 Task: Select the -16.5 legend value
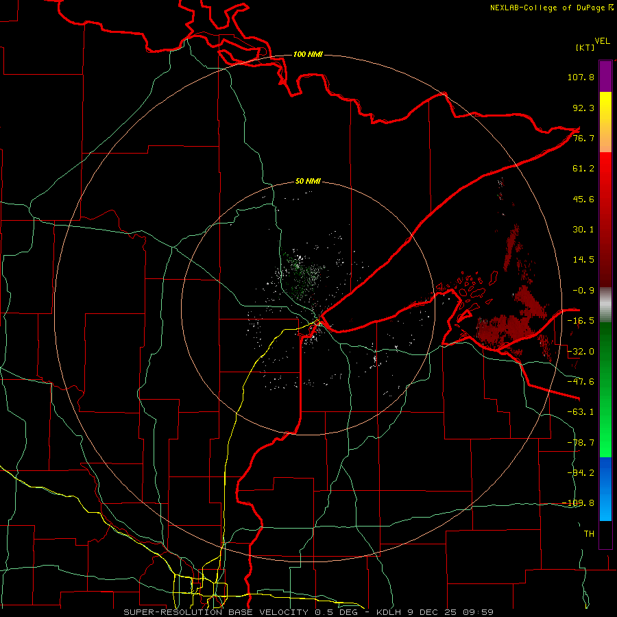(581, 321)
